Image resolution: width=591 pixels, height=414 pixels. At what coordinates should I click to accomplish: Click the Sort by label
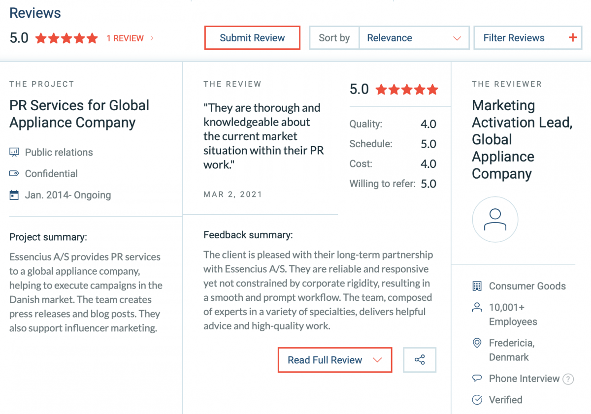click(334, 38)
